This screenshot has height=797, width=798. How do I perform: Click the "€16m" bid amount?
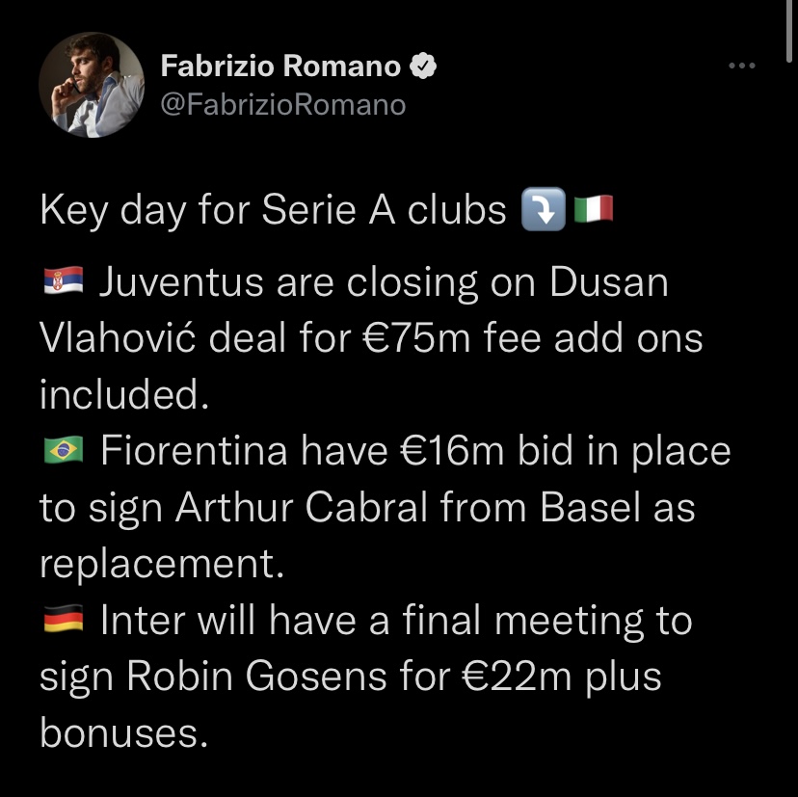435,451
